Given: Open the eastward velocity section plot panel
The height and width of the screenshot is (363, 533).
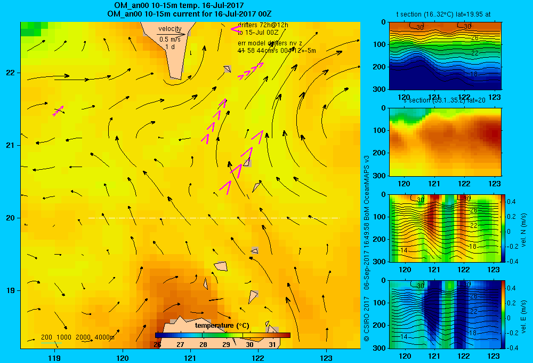Looking at the screenshot, I should [445, 314].
